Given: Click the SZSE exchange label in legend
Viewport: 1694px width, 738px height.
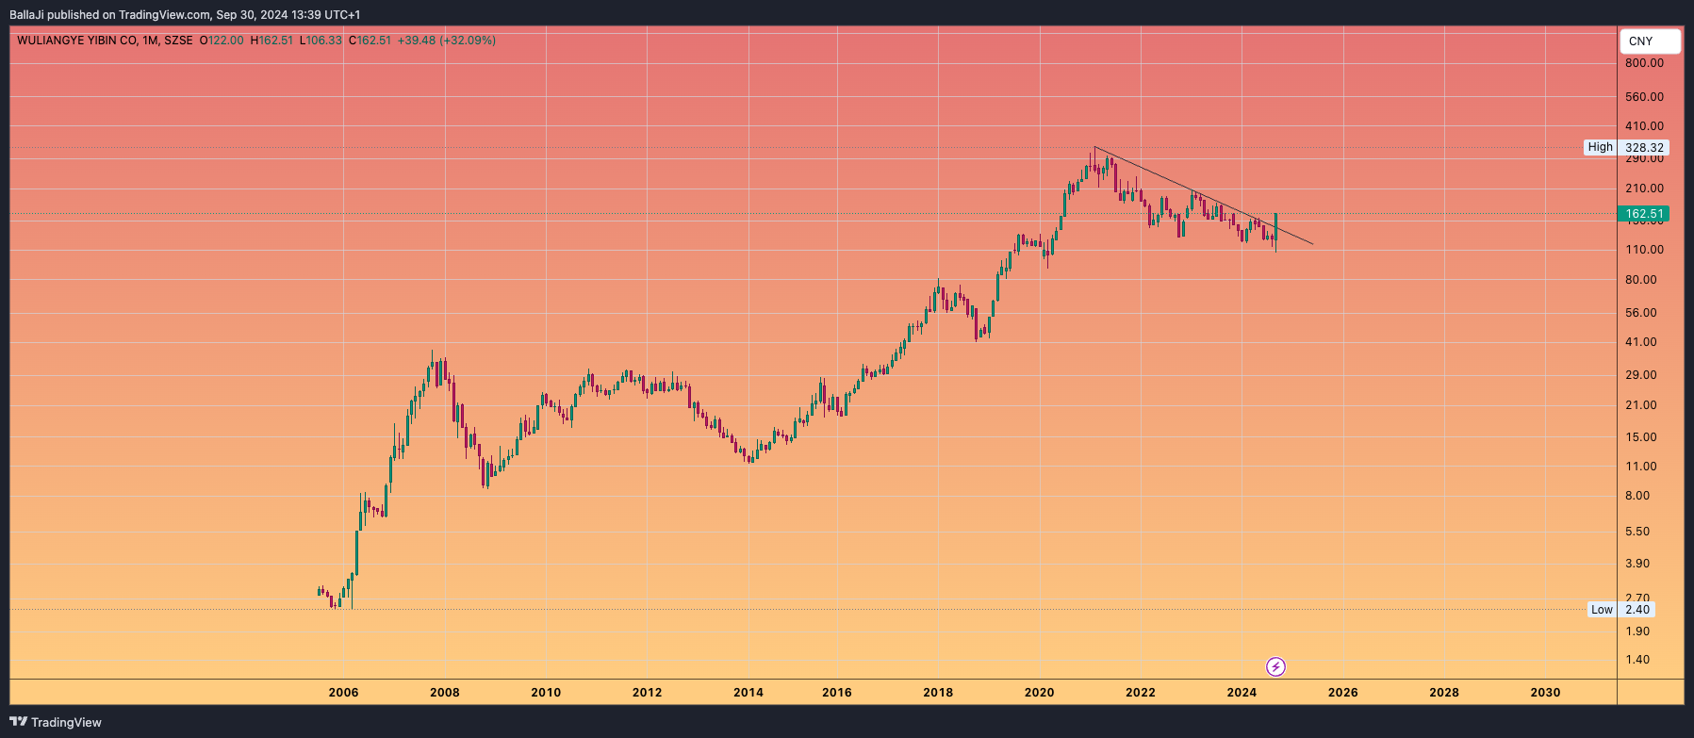Looking at the screenshot, I should pyautogui.click(x=178, y=41).
